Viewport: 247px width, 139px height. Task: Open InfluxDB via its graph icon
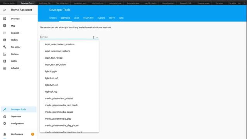pos(5,68)
